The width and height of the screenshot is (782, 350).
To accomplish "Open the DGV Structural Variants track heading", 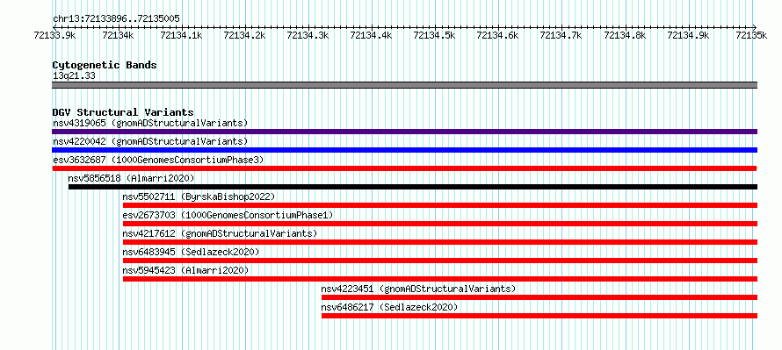I will click(x=123, y=112).
